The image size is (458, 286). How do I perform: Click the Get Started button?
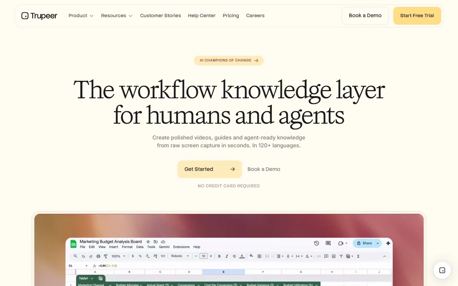(210, 169)
